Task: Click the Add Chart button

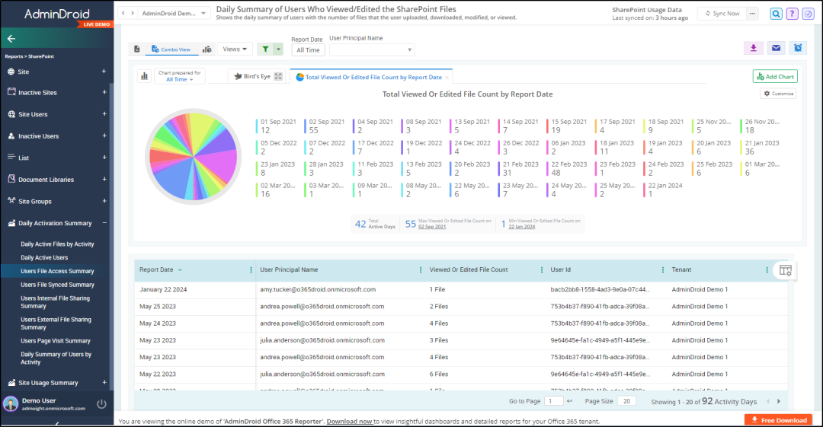Action: (775, 77)
